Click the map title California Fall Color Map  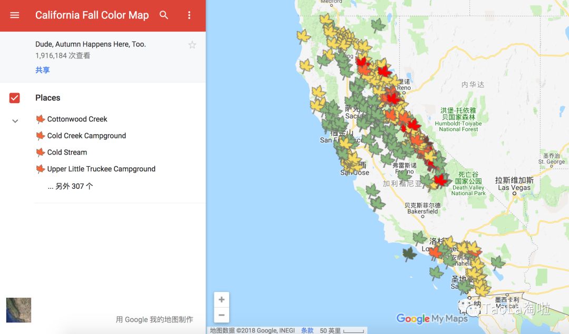point(92,15)
